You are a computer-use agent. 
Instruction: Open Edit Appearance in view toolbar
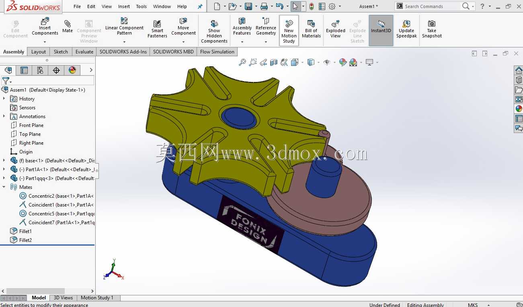click(343, 62)
